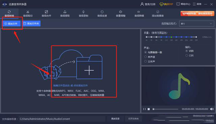This screenshot has height=124, width=216.
Task: Click the 128 point on quality slider
Action: pos(171,37)
